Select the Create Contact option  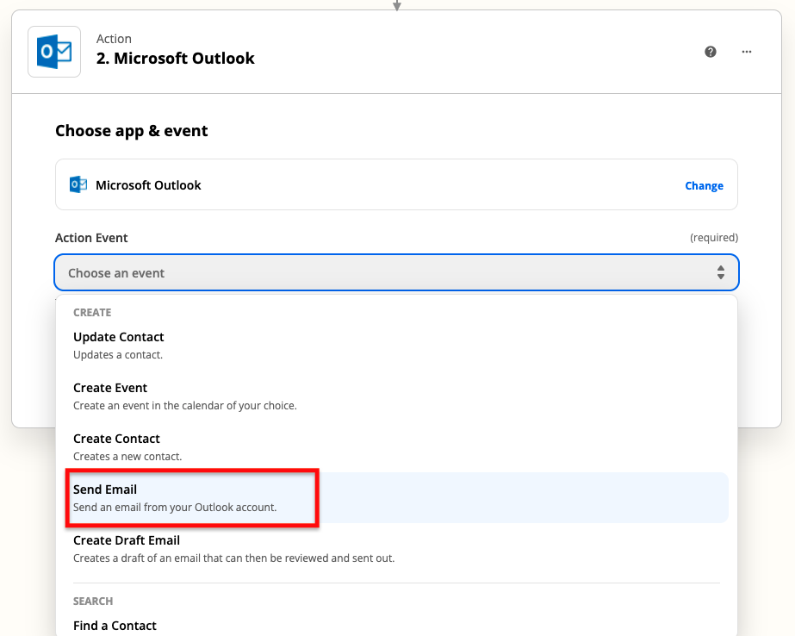(396, 446)
